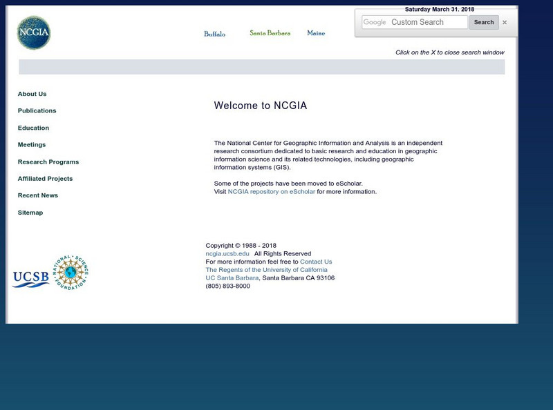Screen dimensions: 553x410
Task: Click the National Science Foundation logo
Action: 71,272
